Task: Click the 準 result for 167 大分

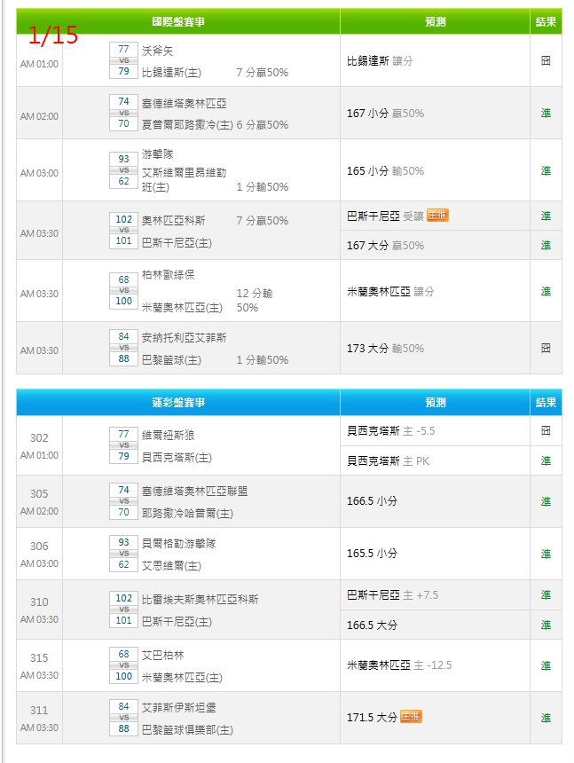Action: coord(546,245)
